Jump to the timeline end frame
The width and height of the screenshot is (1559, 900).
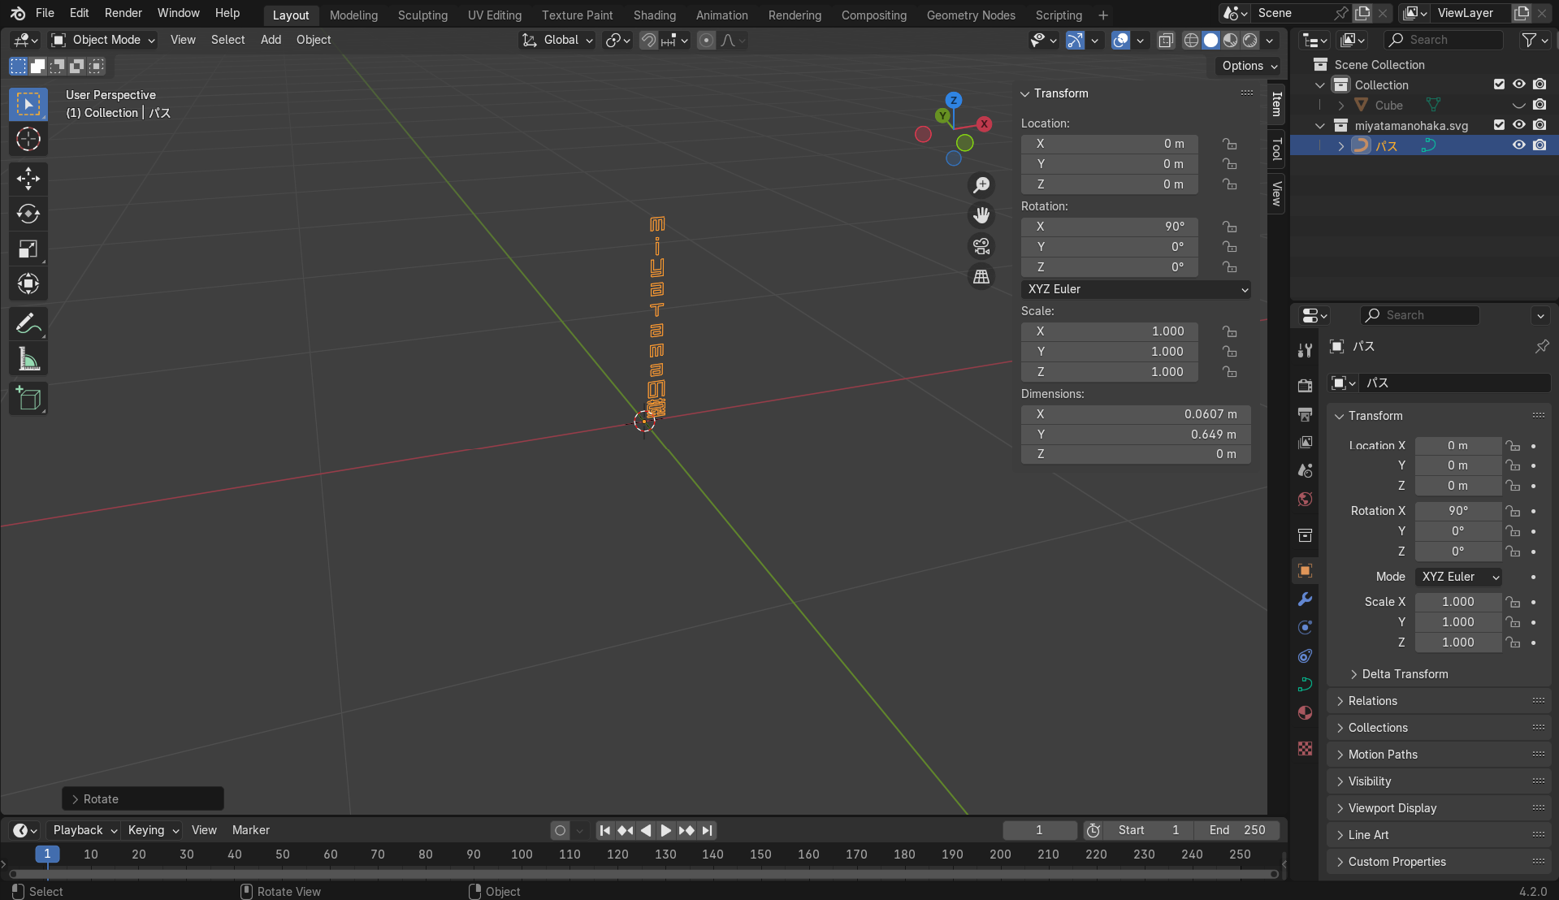click(x=708, y=830)
